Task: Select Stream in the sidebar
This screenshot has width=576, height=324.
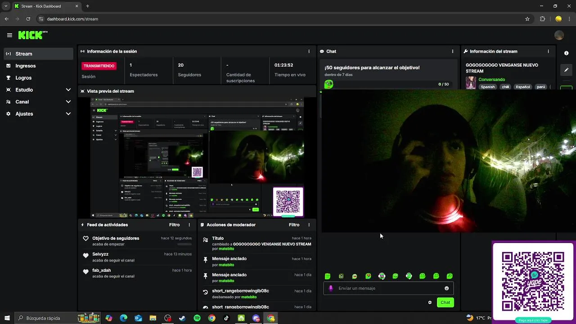Action: click(x=38, y=54)
